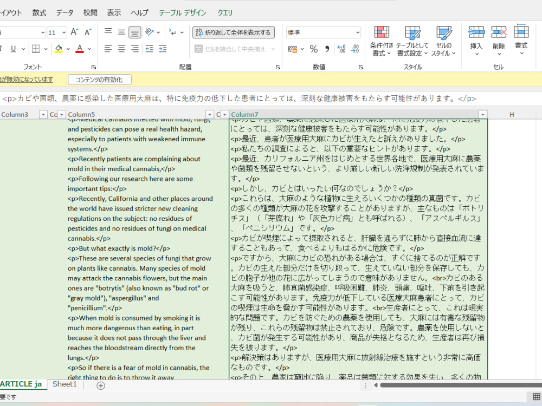
Task: Open Conditional Formatting (条件付き書式)
Action: click(382, 41)
